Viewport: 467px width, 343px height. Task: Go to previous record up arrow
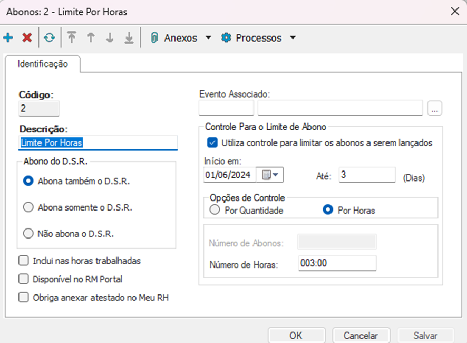91,38
